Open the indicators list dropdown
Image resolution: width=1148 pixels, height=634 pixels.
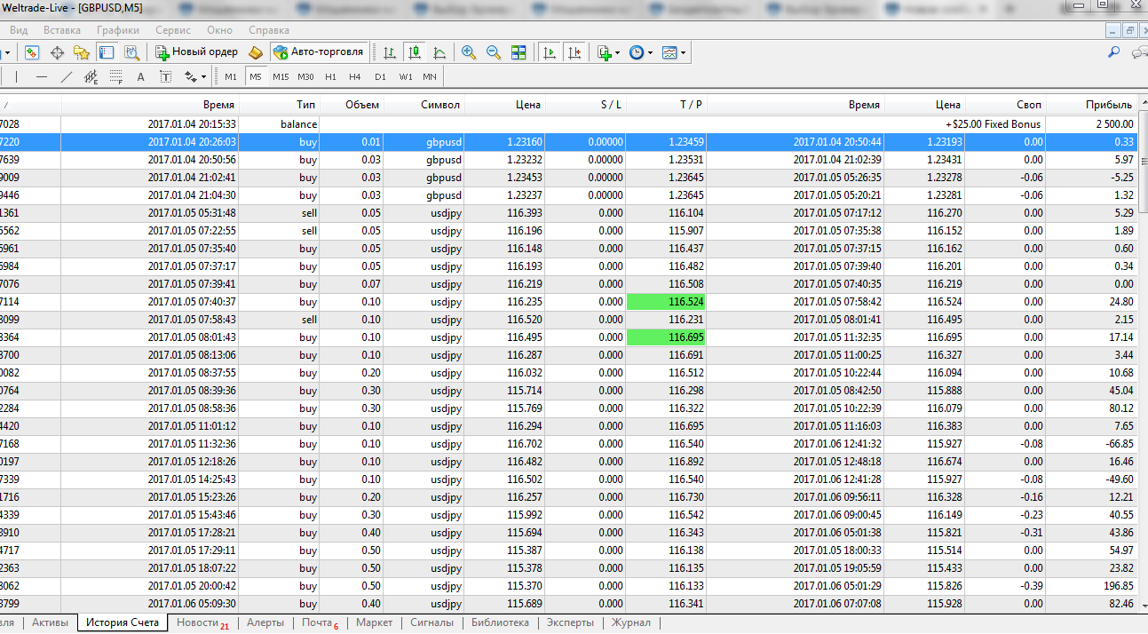(x=608, y=52)
